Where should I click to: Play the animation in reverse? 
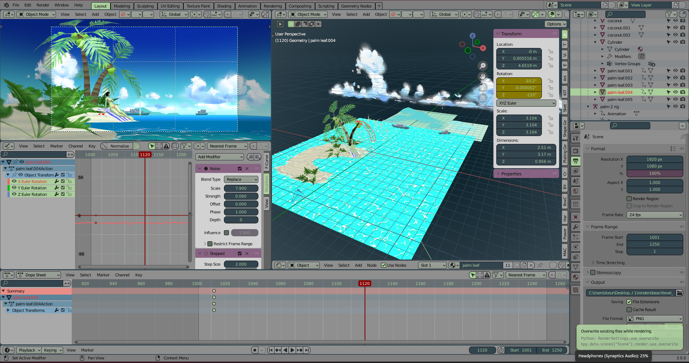click(285, 350)
